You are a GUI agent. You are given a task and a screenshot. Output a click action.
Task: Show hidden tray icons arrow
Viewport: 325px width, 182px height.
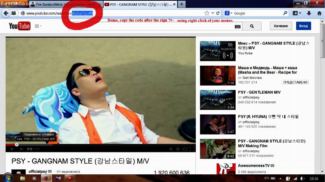click(280, 178)
